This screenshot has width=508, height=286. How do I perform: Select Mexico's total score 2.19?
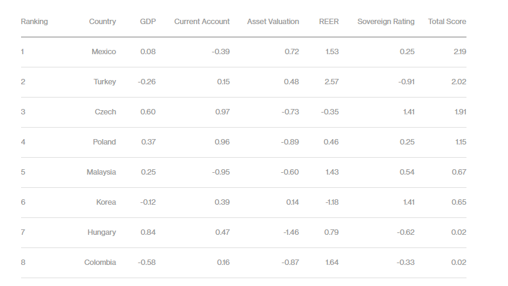pos(459,52)
